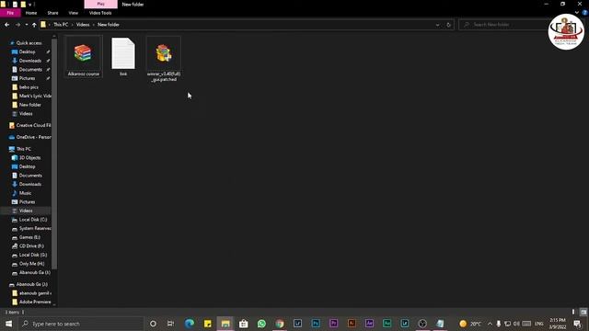
Task: Refresh the current folder
Action: coord(448,25)
